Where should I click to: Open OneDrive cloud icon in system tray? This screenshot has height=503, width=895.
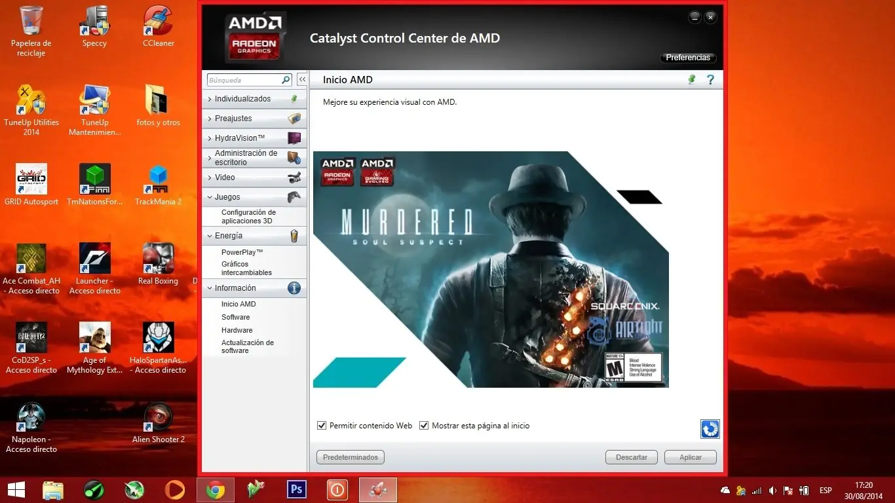pos(725,490)
